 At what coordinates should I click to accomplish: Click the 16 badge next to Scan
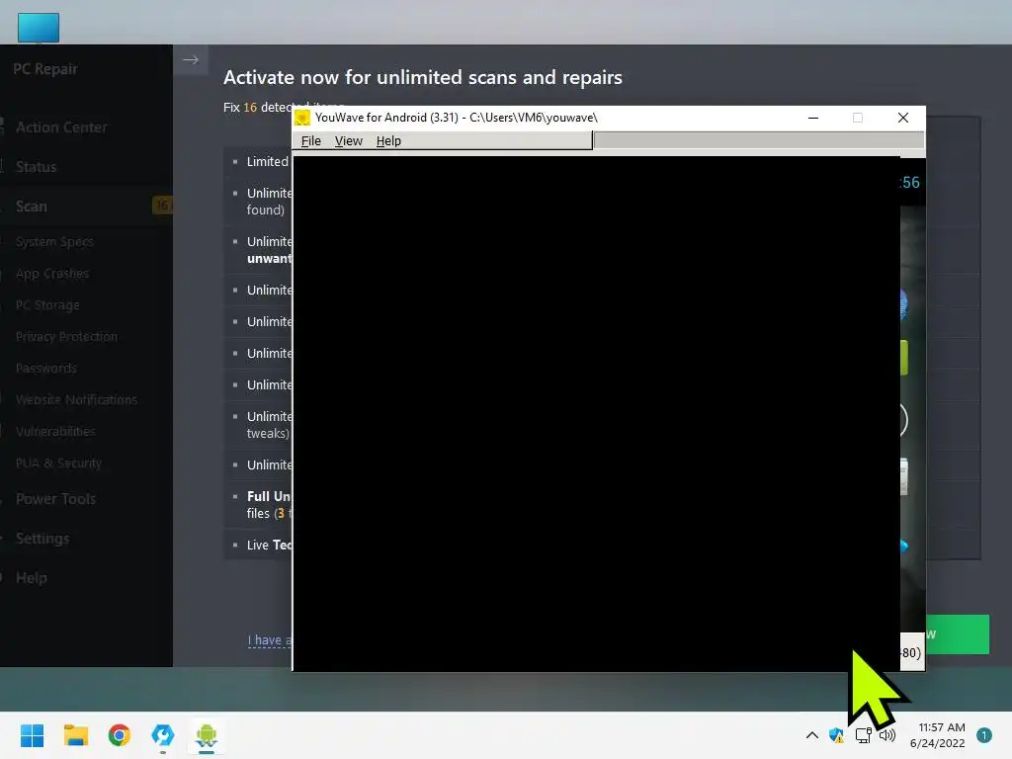click(x=161, y=206)
